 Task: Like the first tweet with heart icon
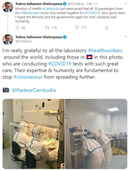(x=77, y=28)
